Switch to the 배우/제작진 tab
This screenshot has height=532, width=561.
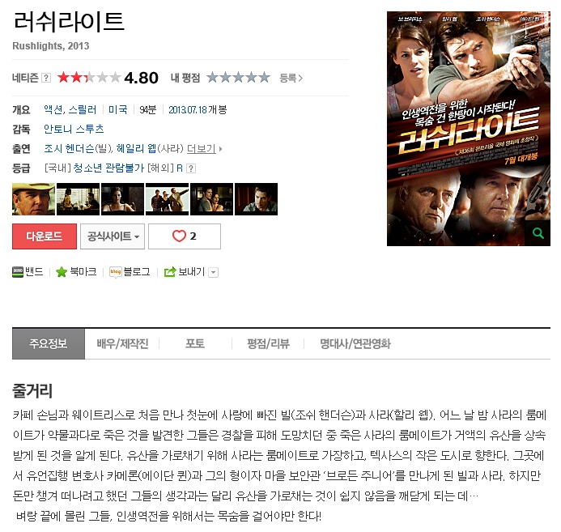pyautogui.click(x=122, y=344)
